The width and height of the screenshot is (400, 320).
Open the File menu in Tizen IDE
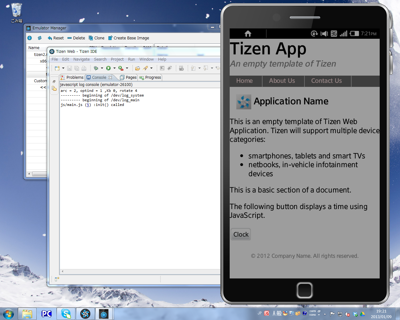[55, 59]
